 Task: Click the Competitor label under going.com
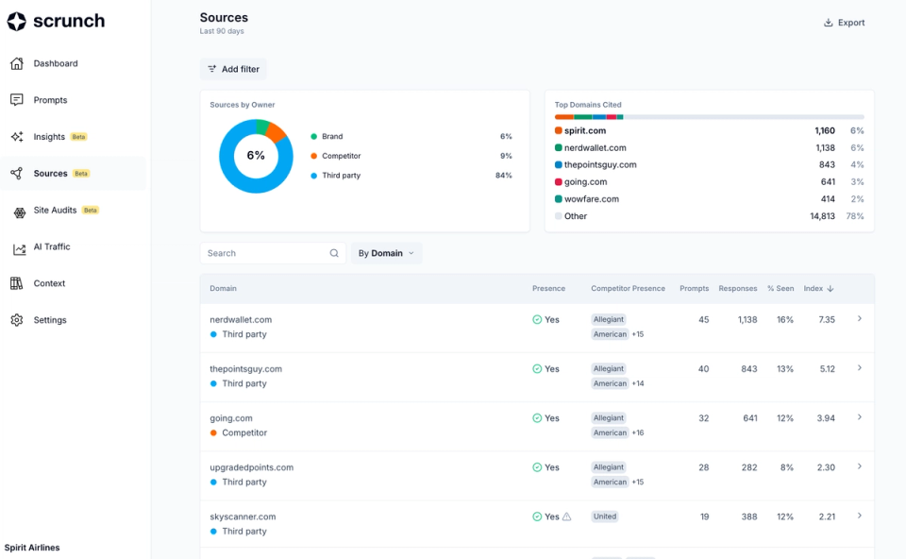coord(244,432)
